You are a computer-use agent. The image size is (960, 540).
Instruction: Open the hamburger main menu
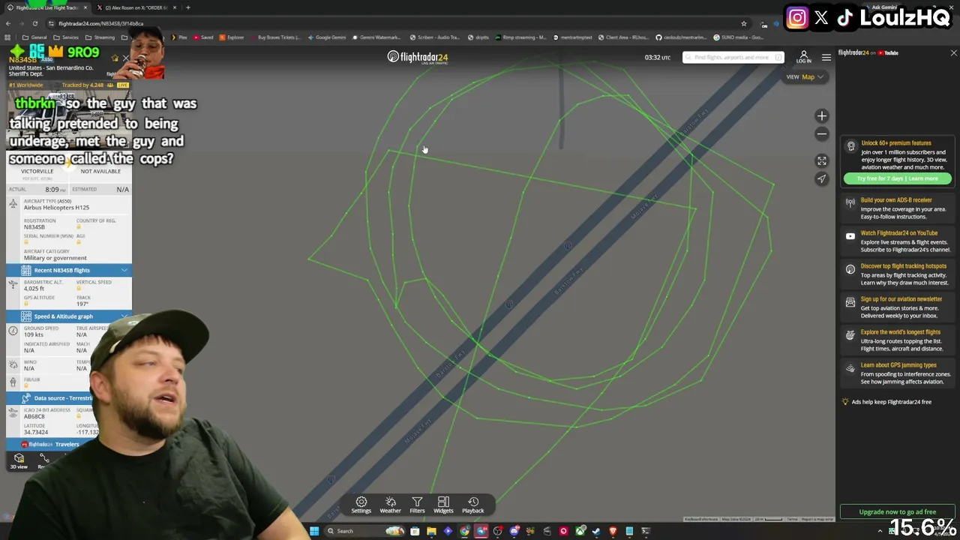point(826,58)
